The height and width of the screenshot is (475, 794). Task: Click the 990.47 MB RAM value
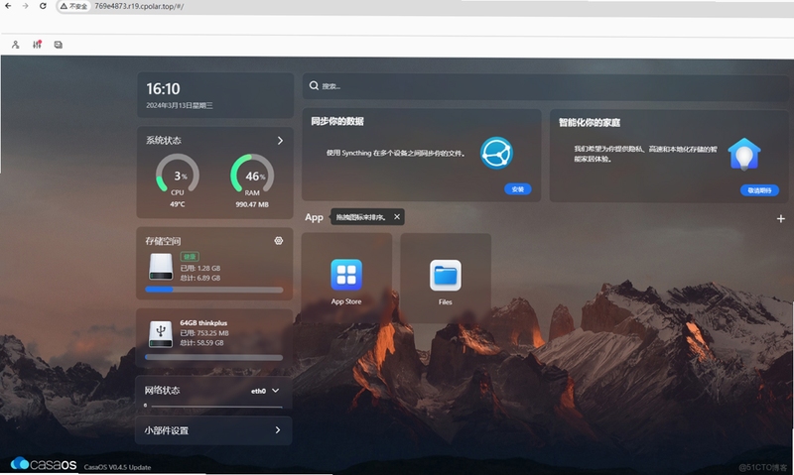pos(252,204)
